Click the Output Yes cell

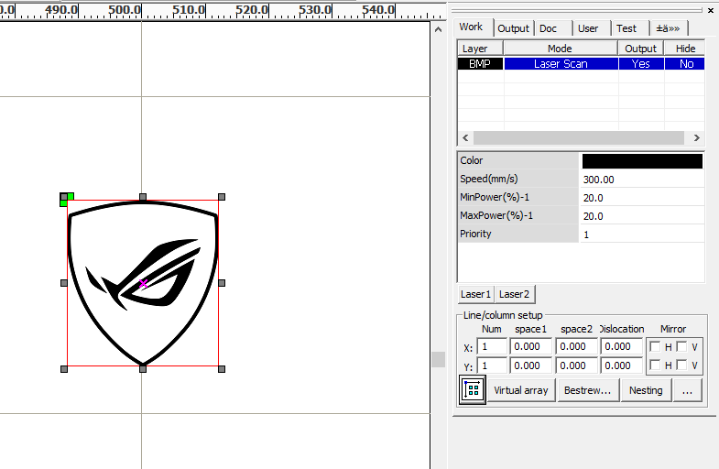(x=641, y=64)
